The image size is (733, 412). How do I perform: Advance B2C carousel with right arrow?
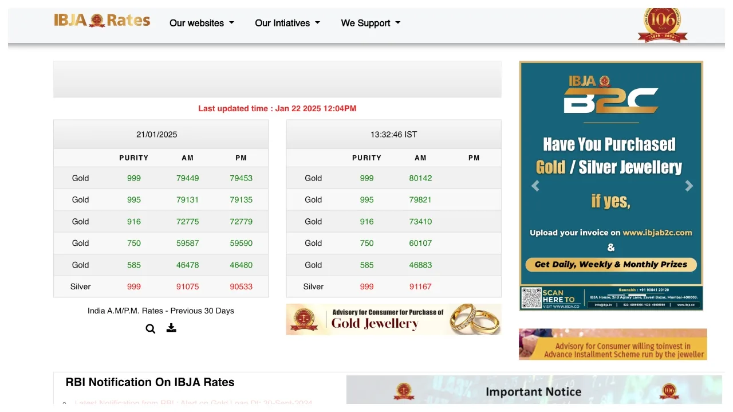(689, 186)
